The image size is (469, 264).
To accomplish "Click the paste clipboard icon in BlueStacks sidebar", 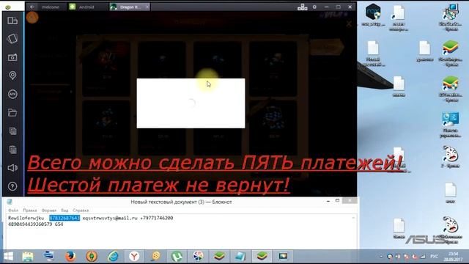I will pyautogui.click(x=12, y=150).
